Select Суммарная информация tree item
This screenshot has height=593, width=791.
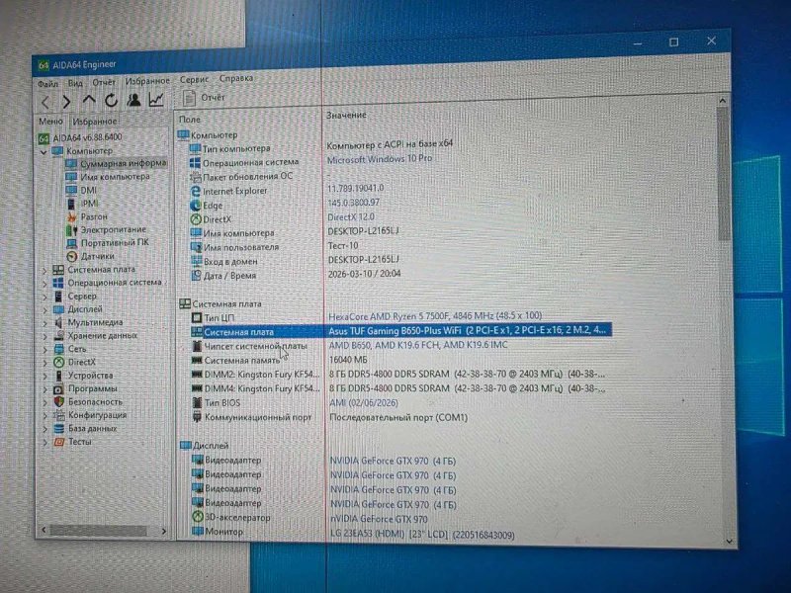(x=116, y=163)
